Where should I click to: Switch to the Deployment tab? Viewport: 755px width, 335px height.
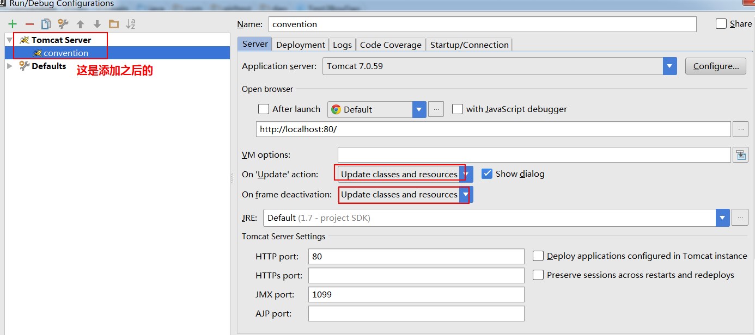(x=301, y=45)
